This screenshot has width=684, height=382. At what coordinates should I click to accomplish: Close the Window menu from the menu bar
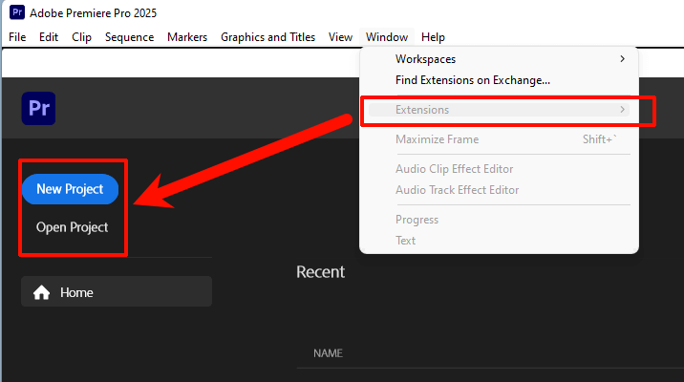tap(387, 37)
